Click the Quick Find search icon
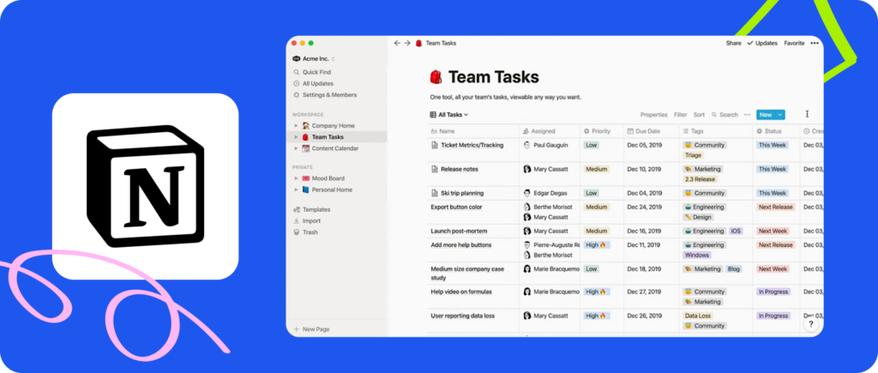Viewport: 878px width, 373px height. pos(297,72)
